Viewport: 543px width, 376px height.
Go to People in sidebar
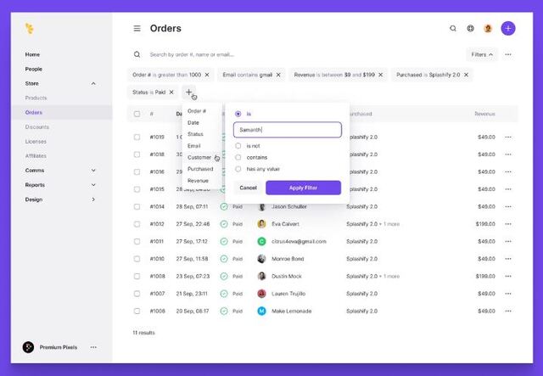[x=34, y=69]
